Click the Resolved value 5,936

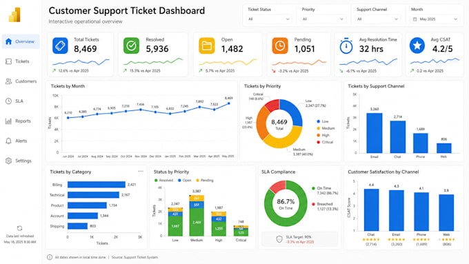click(x=157, y=49)
